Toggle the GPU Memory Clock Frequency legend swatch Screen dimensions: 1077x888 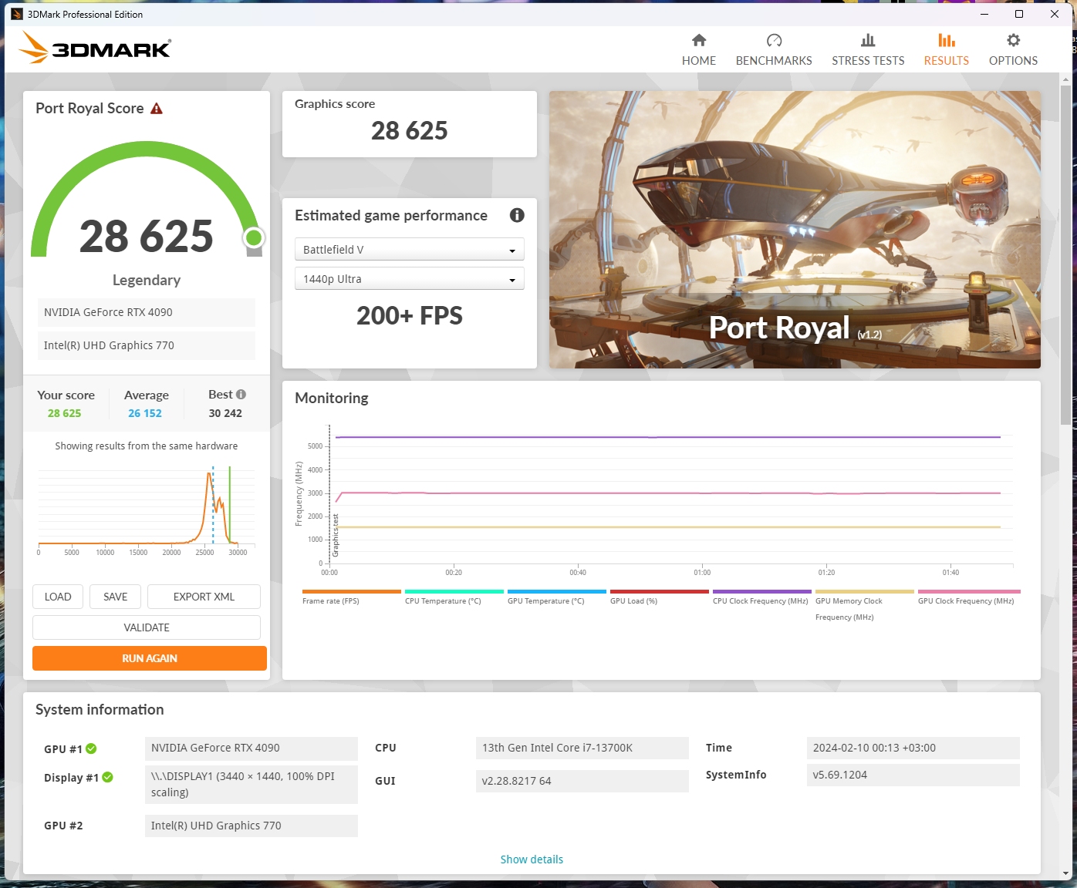864,592
